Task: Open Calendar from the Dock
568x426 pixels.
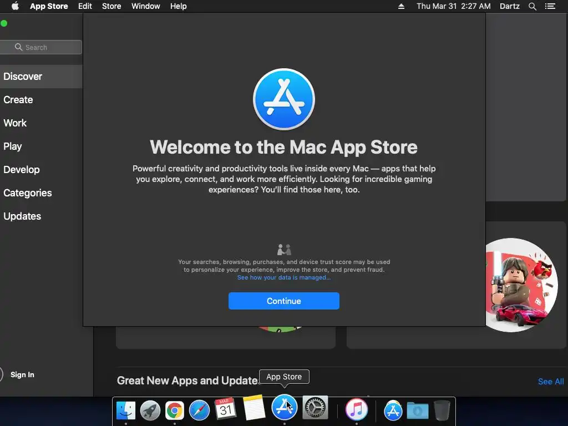Action: click(x=225, y=409)
